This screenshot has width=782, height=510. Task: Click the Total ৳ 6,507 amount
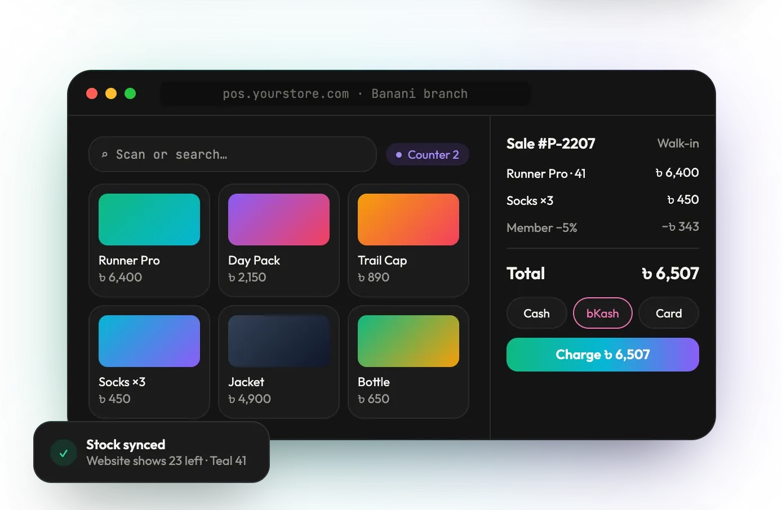(670, 274)
